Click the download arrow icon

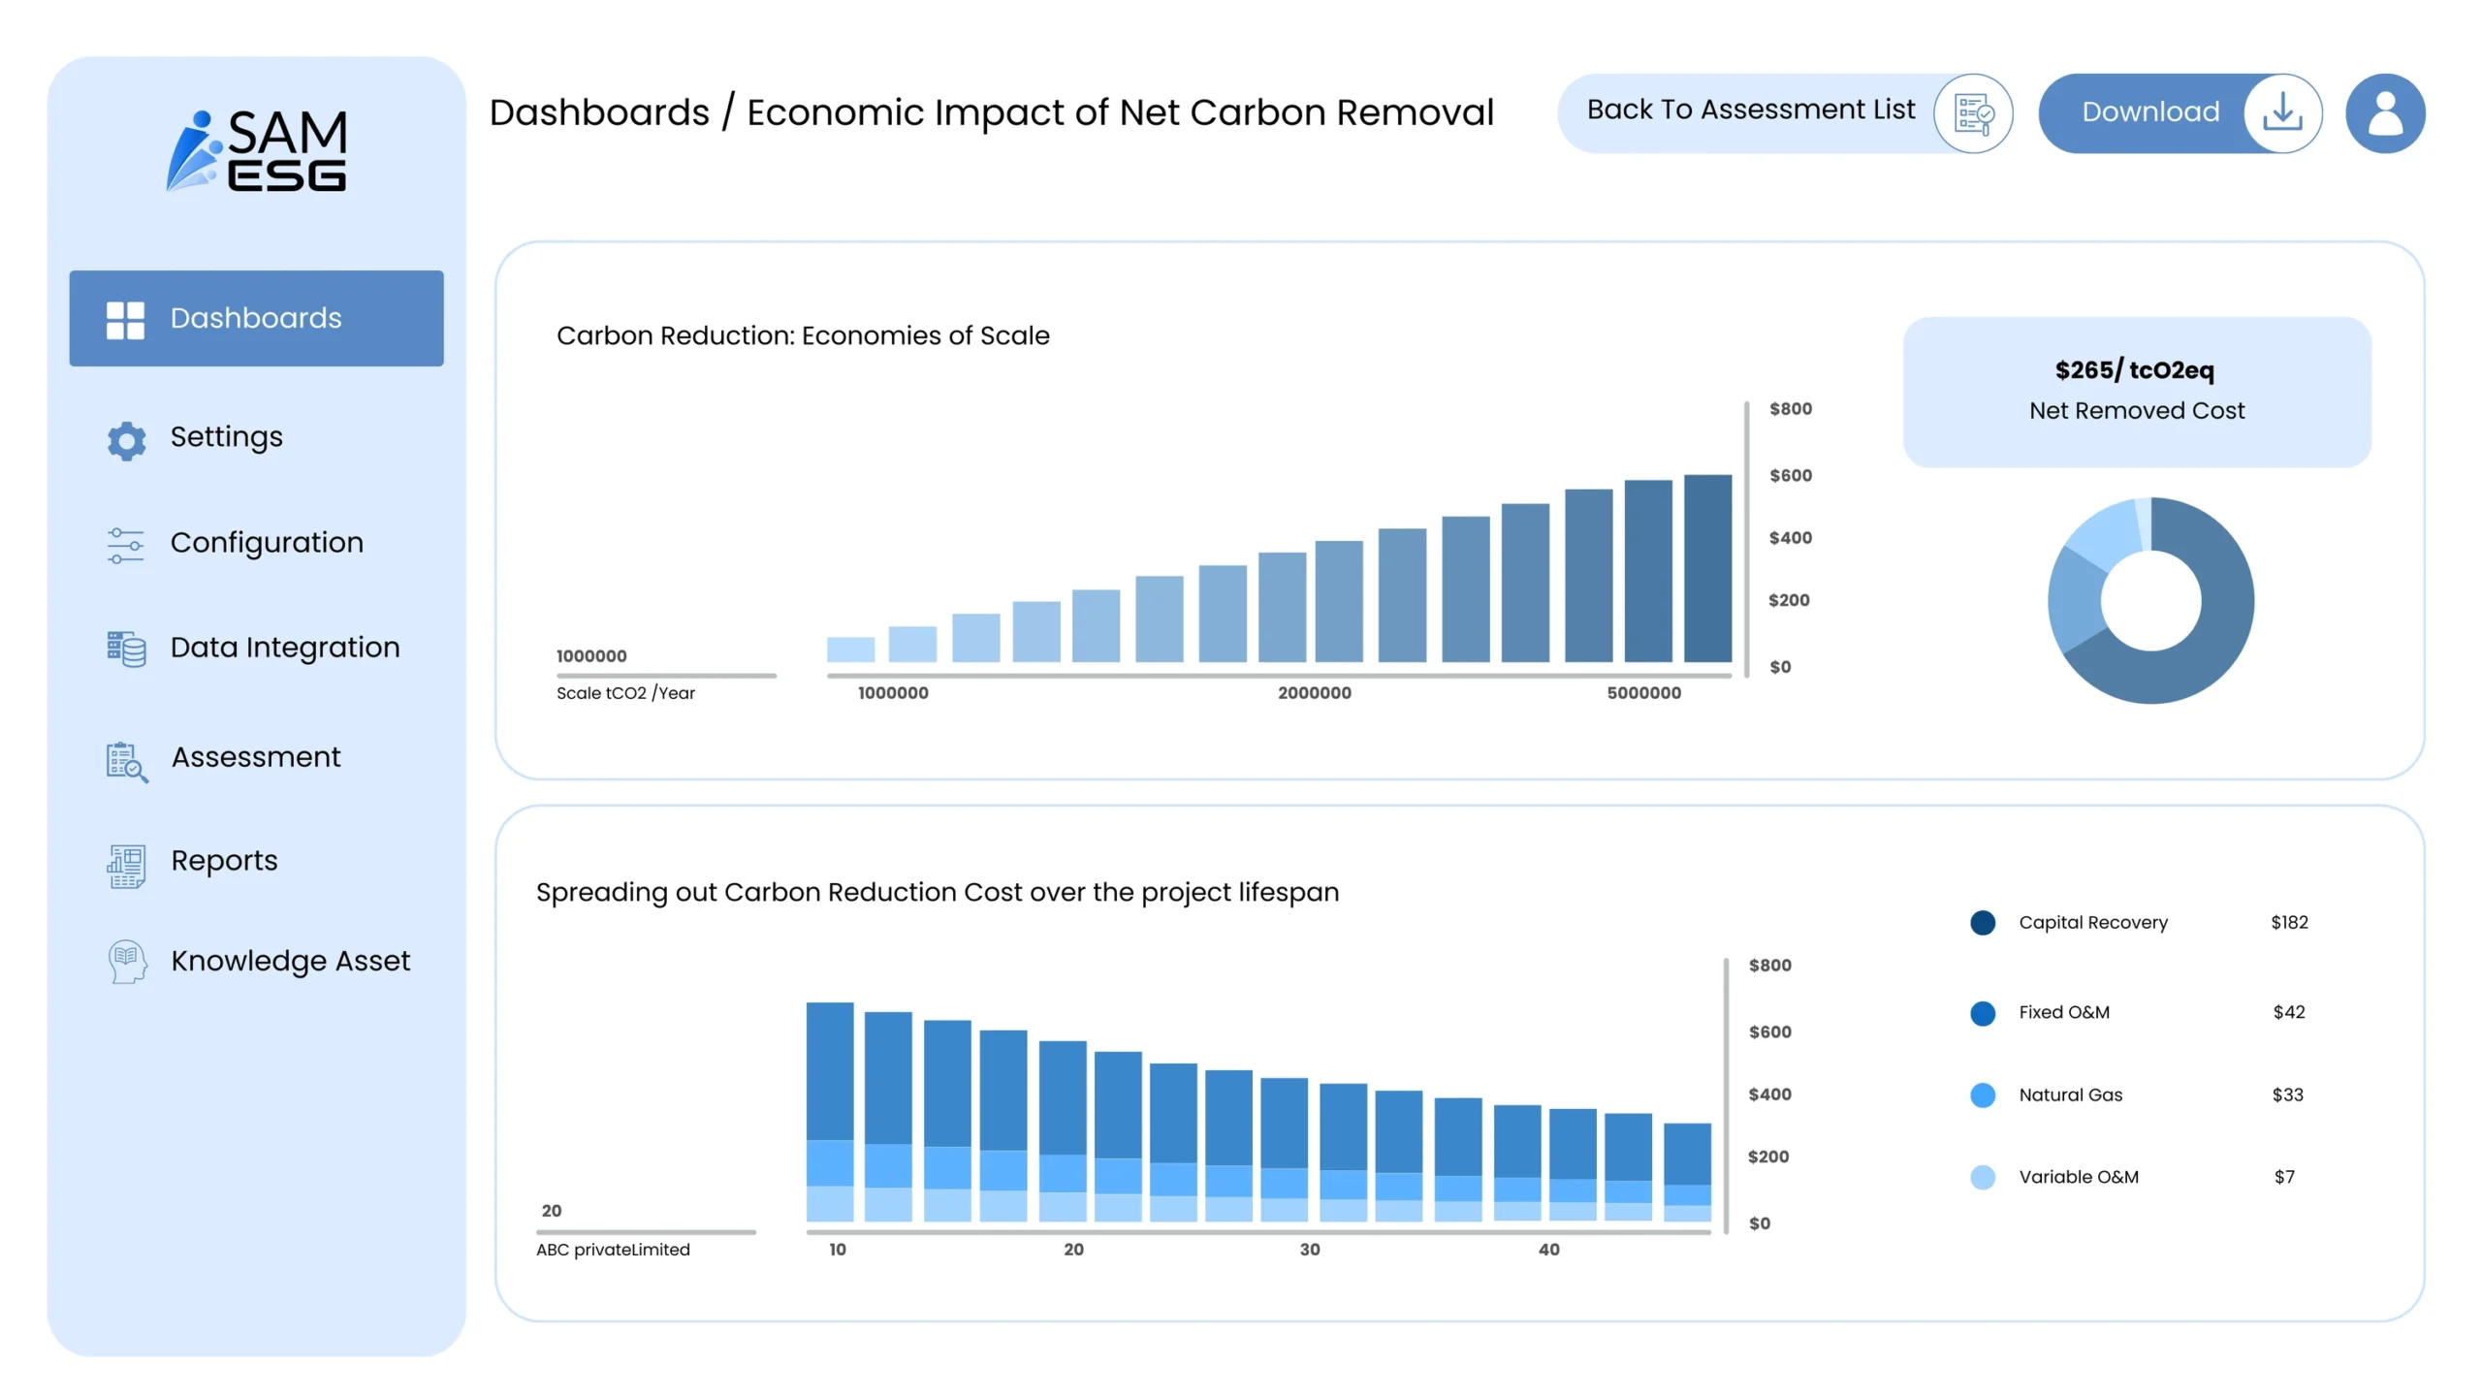(2281, 113)
